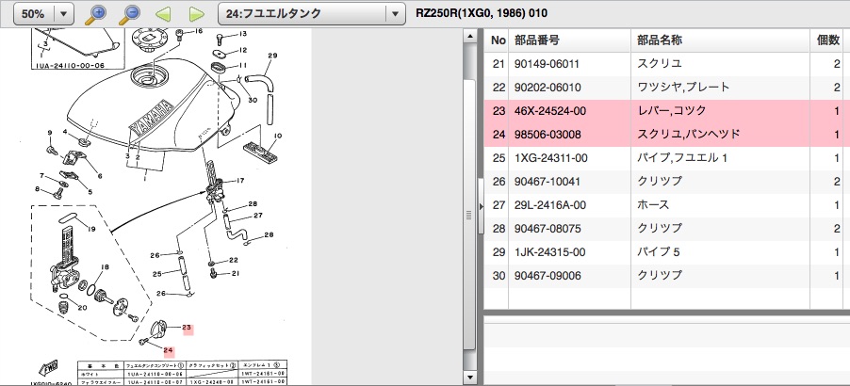Click part name スクリユ,パンヘツド

[x=689, y=135]
